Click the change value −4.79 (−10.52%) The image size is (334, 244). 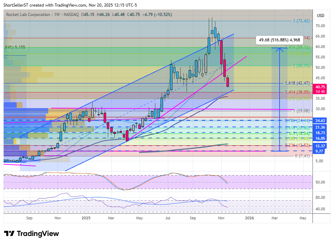click(157, 15)
